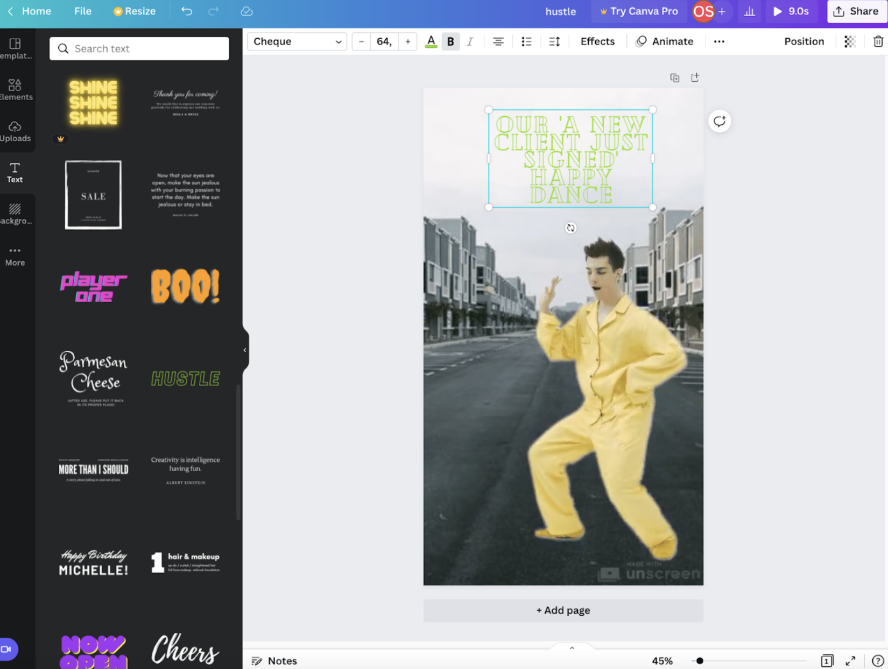888x669 pixels.
Task: Toggle bold formatting
Action: click(x=450, y=41)
